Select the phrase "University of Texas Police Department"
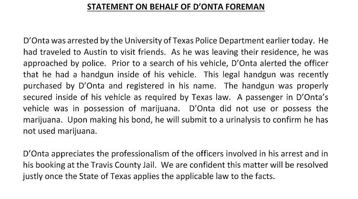 (194, 41)
